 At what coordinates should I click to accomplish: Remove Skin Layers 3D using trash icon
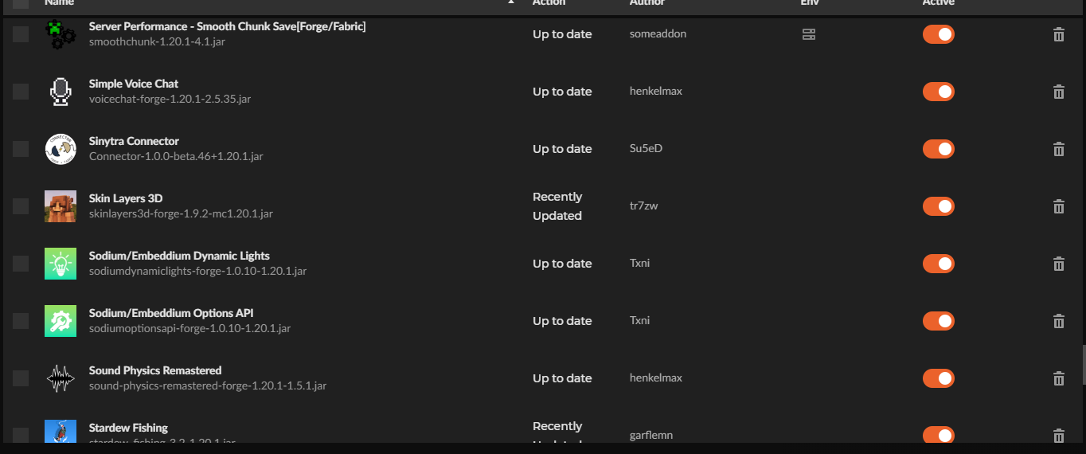coord(1058,206)
